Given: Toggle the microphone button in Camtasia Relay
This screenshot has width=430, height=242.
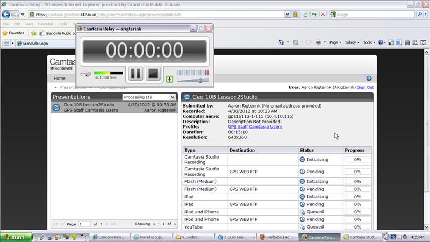Looking at the screenshot, I should coord(169,80).
